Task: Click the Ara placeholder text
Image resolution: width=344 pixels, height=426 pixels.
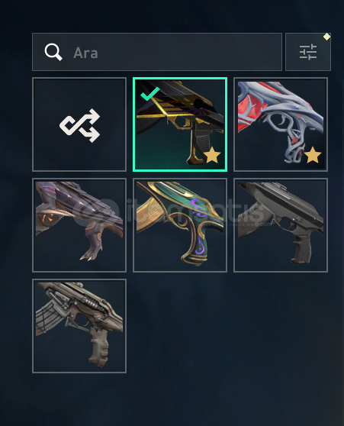Action: tap(85, 53)
